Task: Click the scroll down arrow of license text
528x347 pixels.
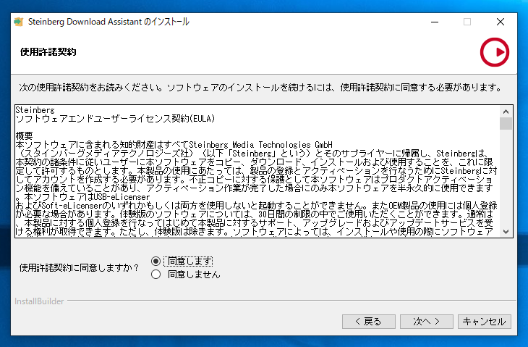Action: click(x=506, y=231)
